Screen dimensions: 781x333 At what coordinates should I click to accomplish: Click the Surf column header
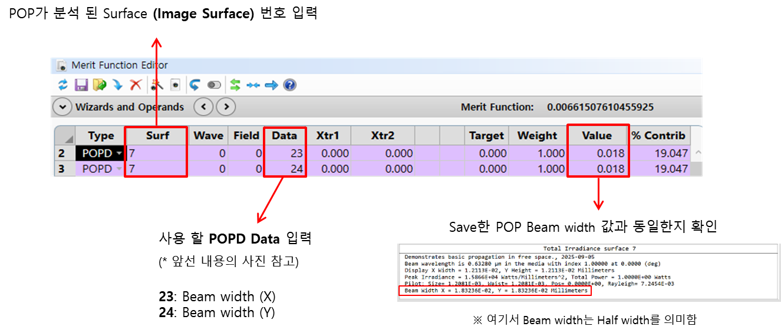(157, 136)
